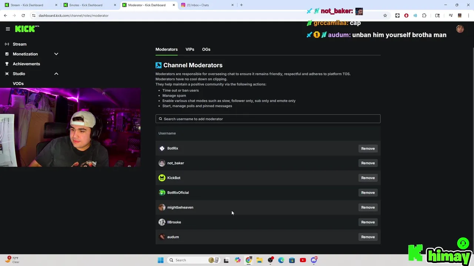Click the mightbeheaven username text
This screenshot has width=474, height=266.
click(x=180, y=207)
